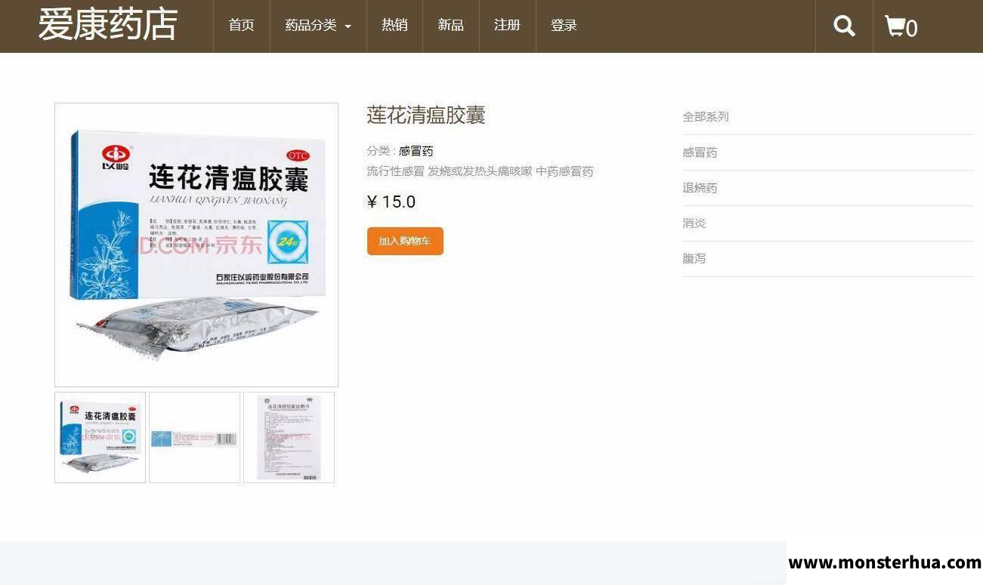Image resolution: width=983 pixels, height=585 pixels.
Task: Click the main product image
Action: point(196,245)
